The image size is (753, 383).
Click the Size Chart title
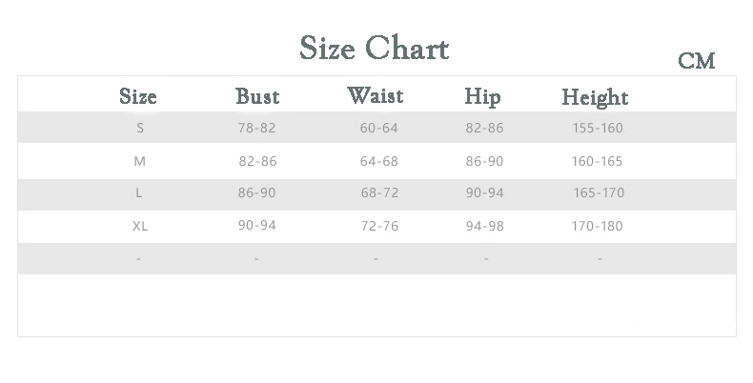tap(374, 48)
